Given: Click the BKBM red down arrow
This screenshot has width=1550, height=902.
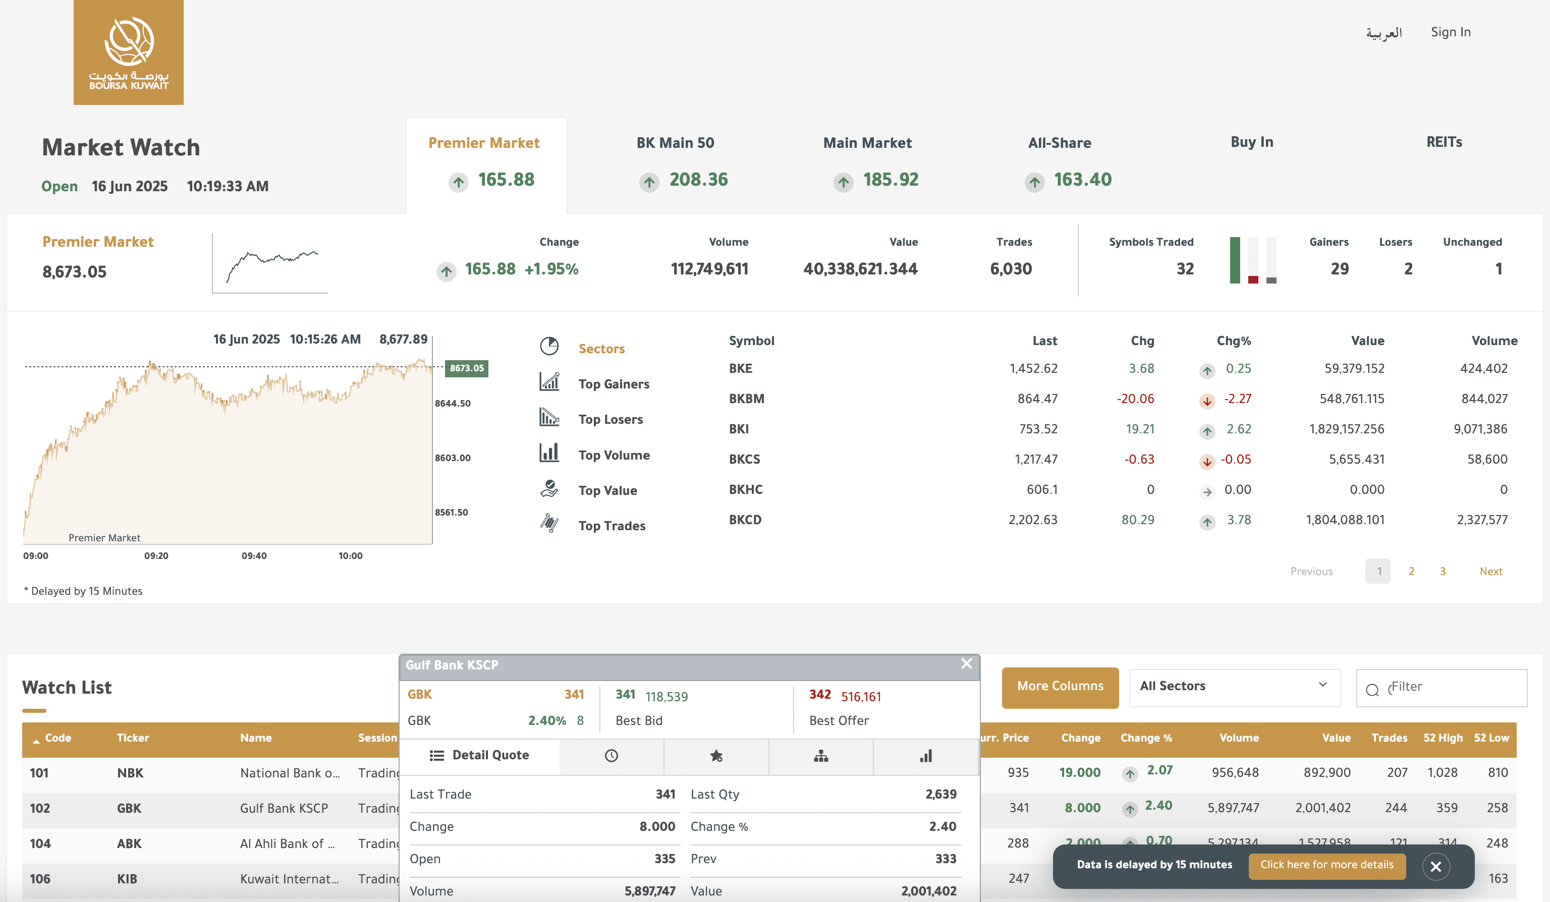Looking at the screenshot, I should click(x=1207, y=401).
